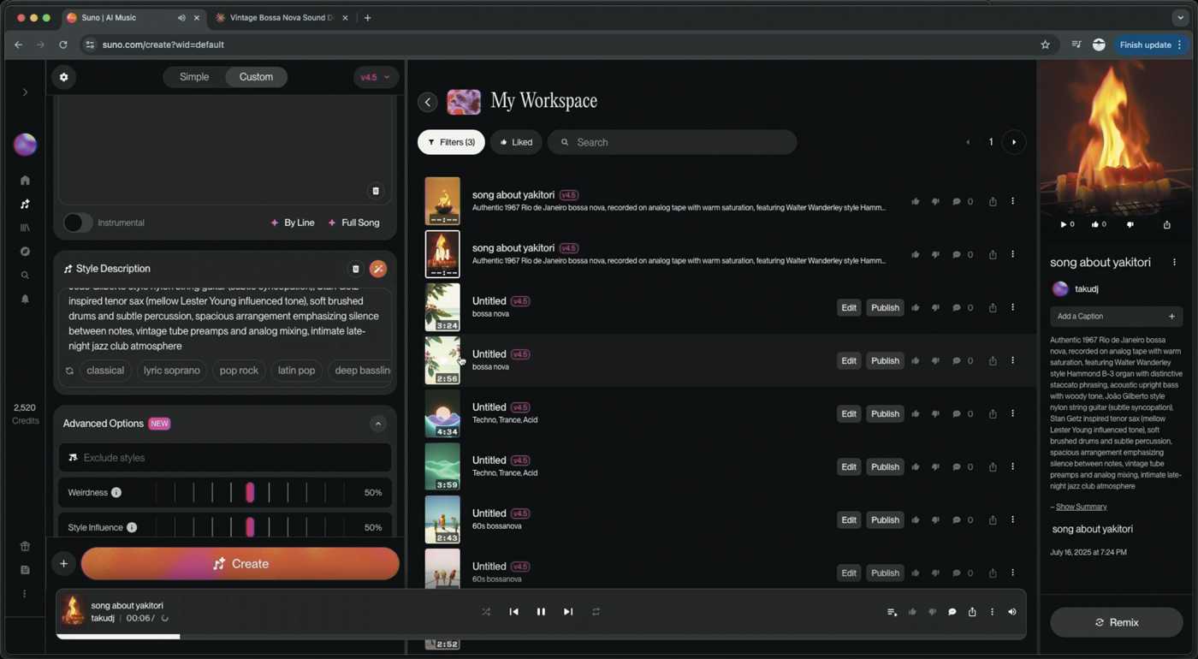Open Library from the left sidebar
This screenshot has width=1198, height=659.
(25, 228)
